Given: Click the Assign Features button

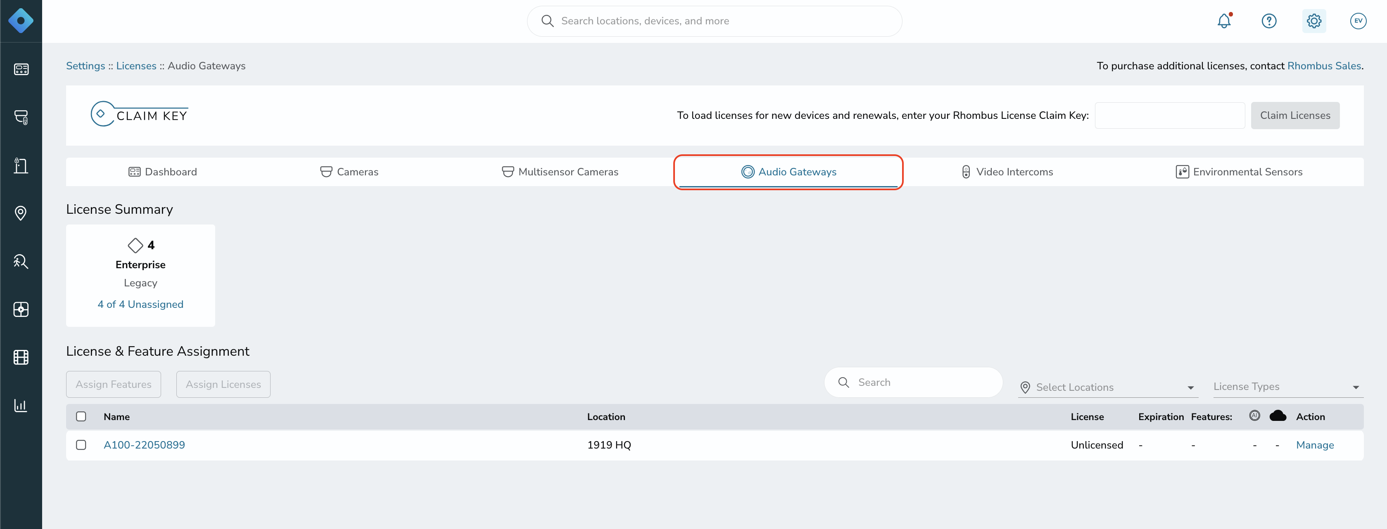Looking at the screenshot, I should click(x=114, y=385).
